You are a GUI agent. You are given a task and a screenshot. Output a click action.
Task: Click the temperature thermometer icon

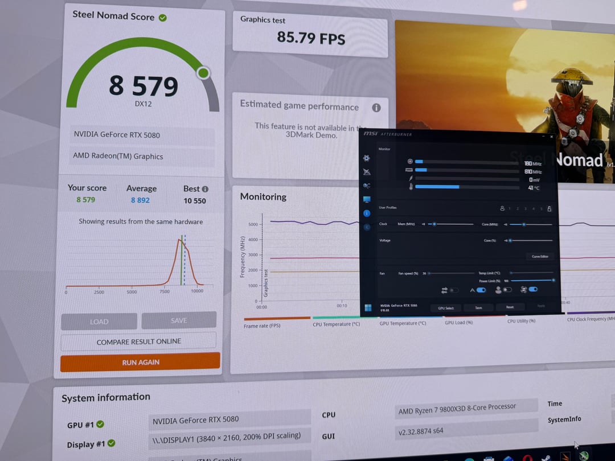click(x=411, y=187)
